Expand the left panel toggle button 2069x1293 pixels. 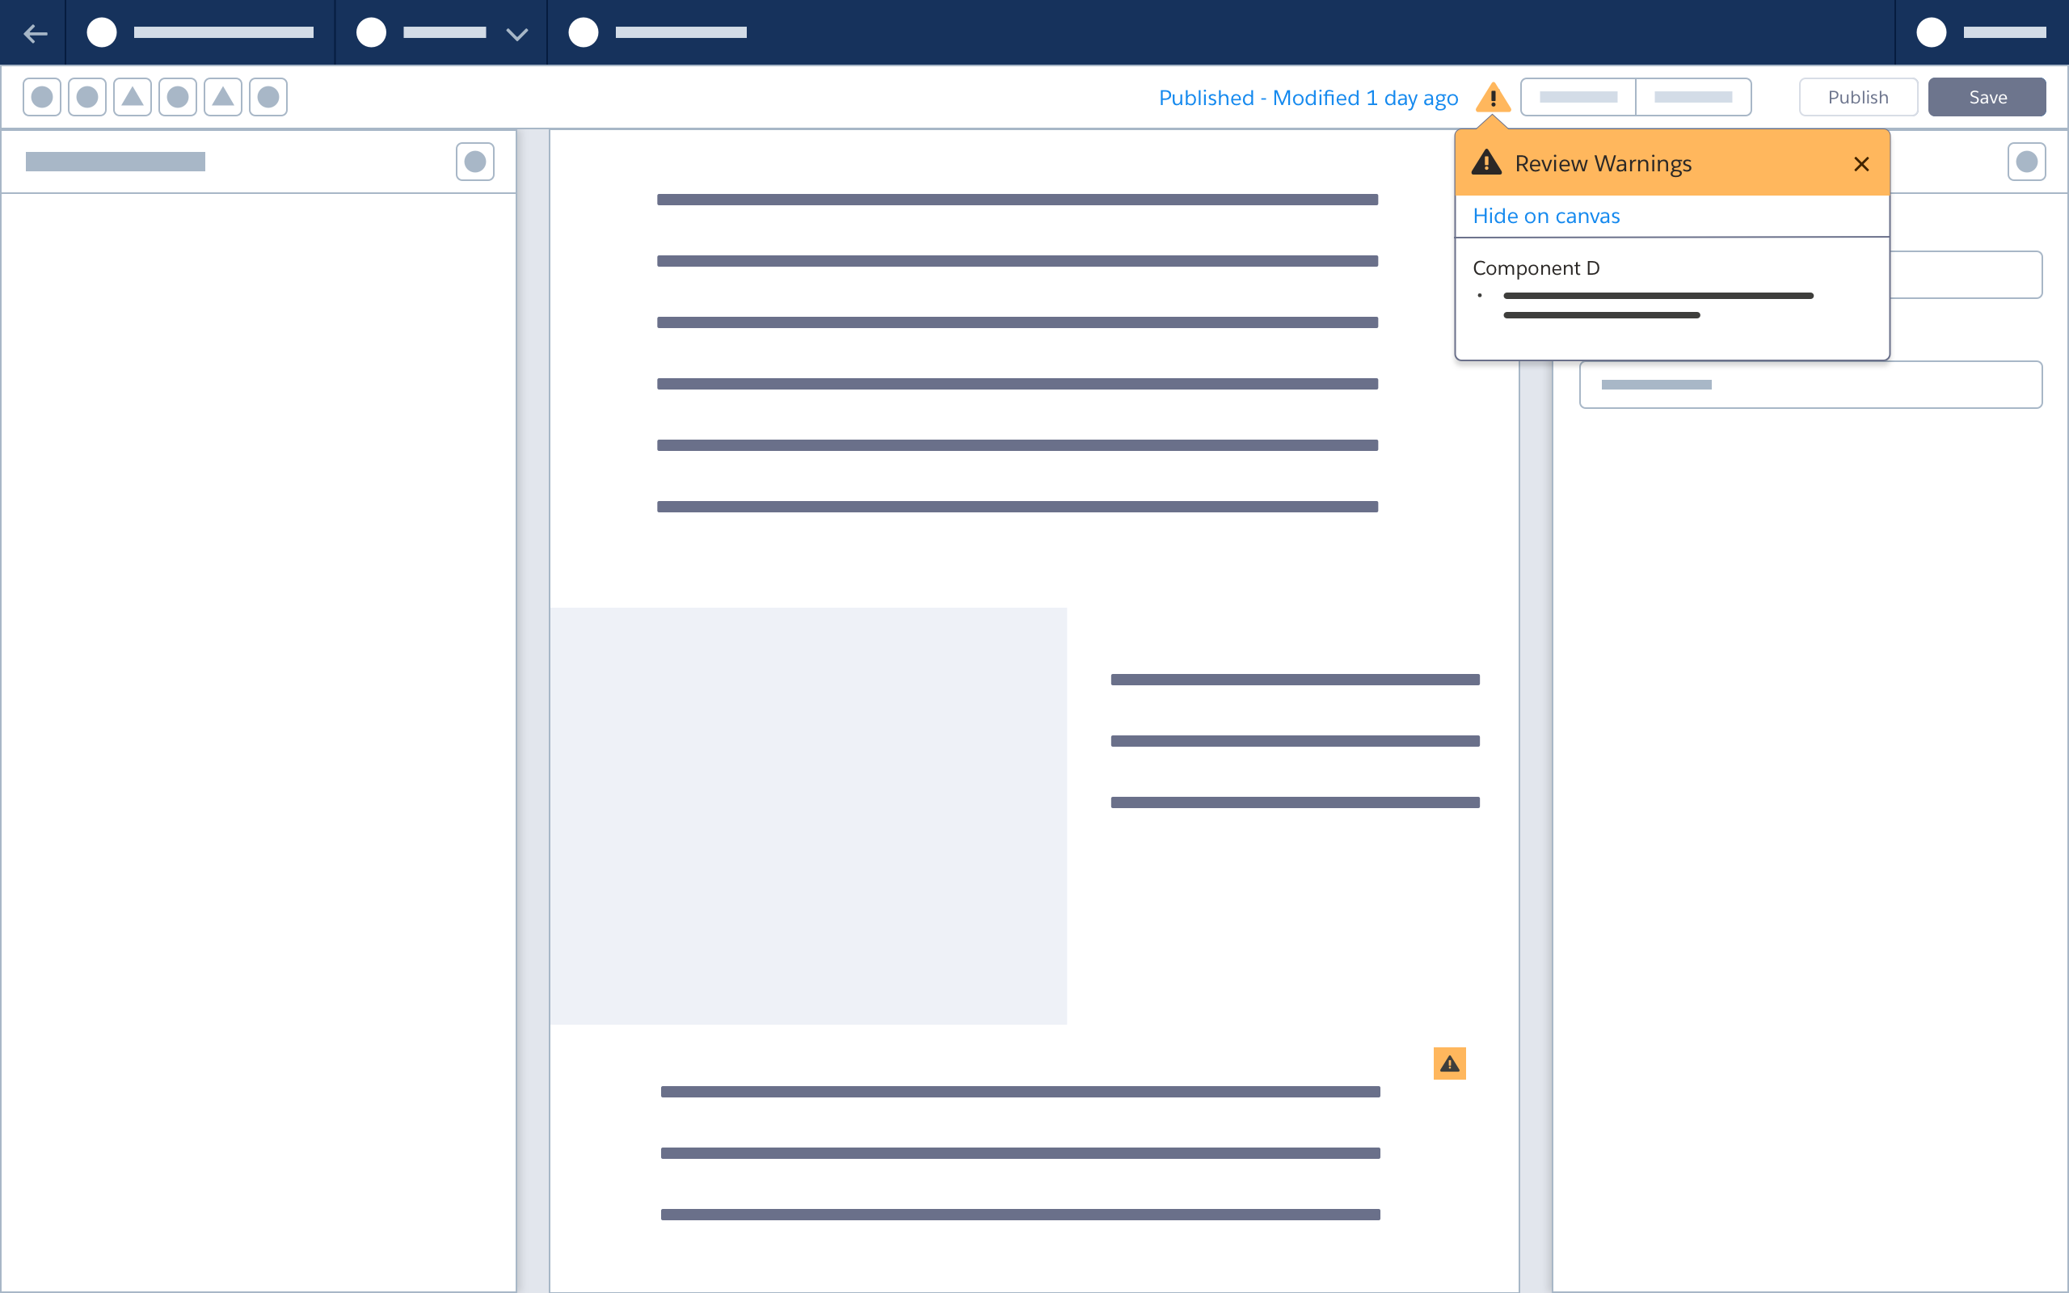[475, 161]
